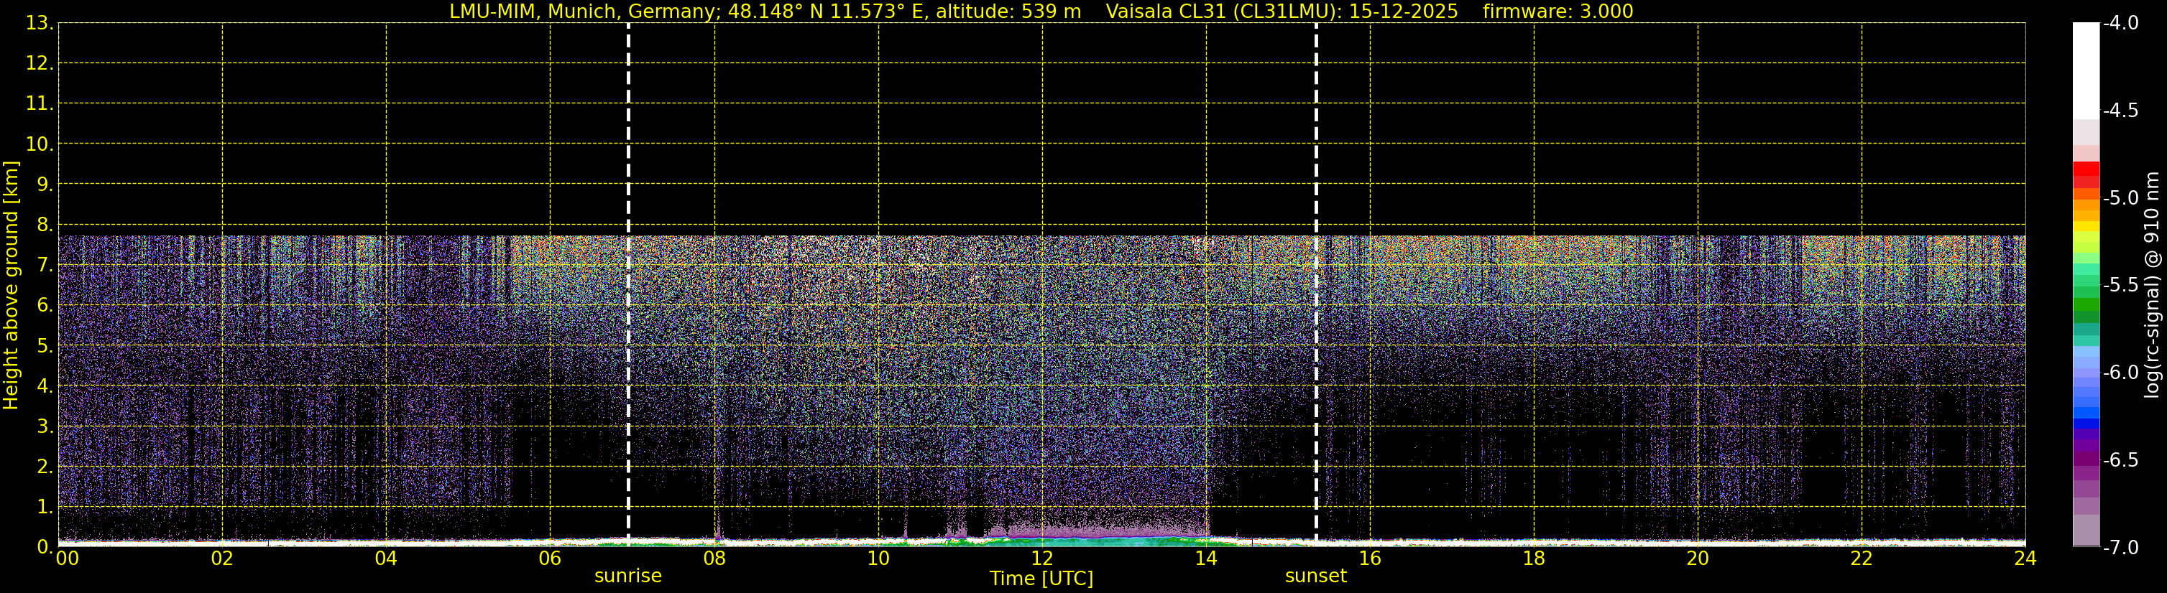Click the log(rc-signal) @ 910 nm colorbar label
Viewport: 2167px width, 593px height.
point(2153,285)
